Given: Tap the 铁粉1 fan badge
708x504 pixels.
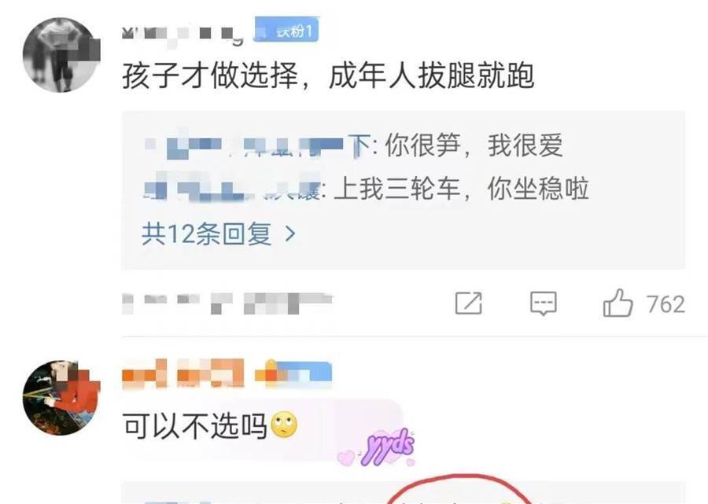Looking at the screenshot, I should 286,30.
